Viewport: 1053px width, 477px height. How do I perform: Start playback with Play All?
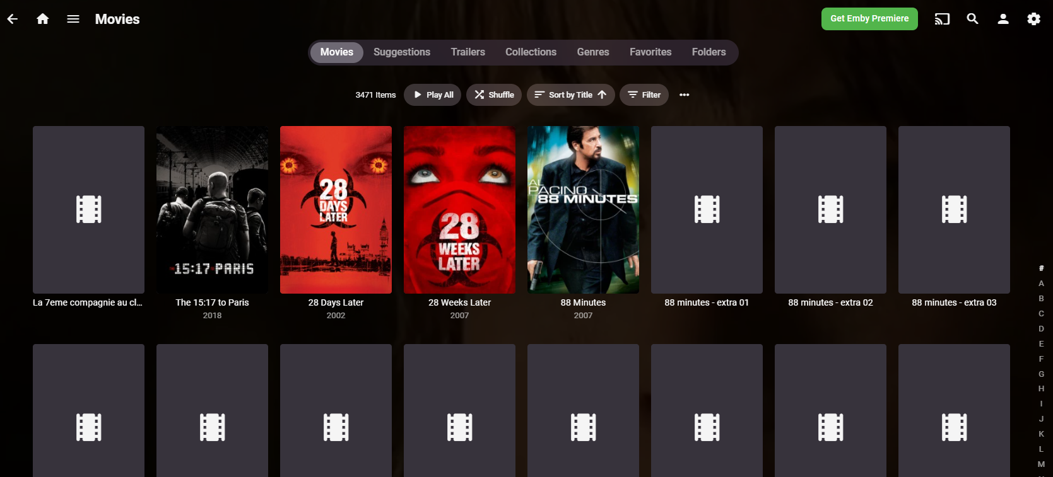point(433,95)
